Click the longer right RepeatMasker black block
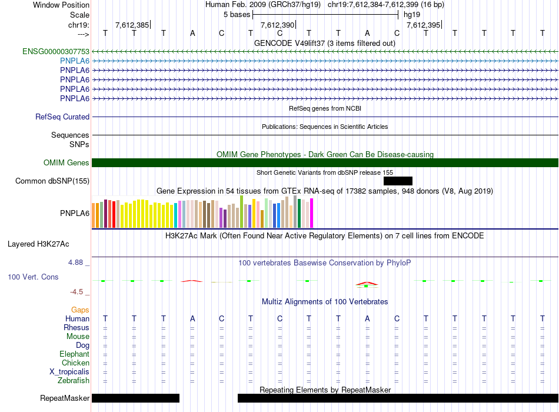Viewport: 559px width, 412px height. point(398,398)
